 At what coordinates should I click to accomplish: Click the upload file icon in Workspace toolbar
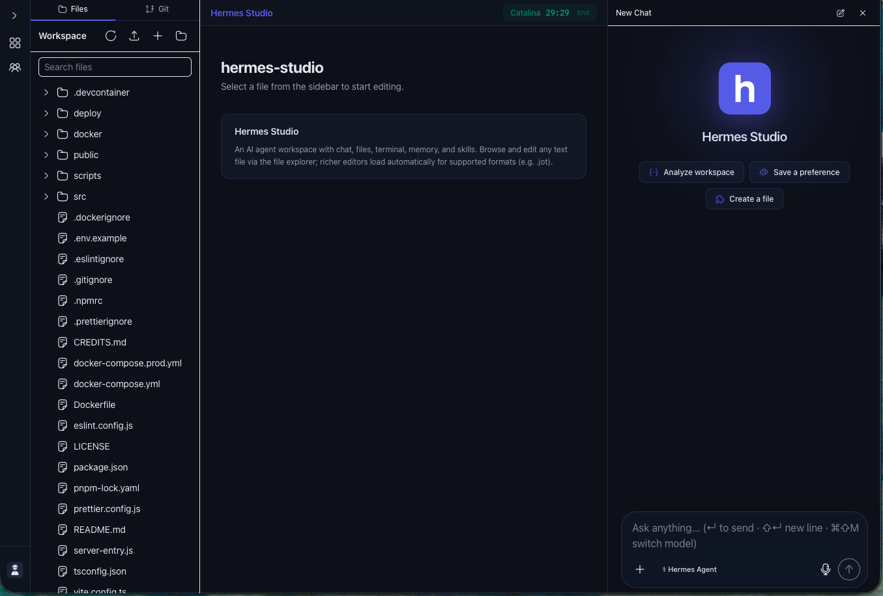point(134,36)
